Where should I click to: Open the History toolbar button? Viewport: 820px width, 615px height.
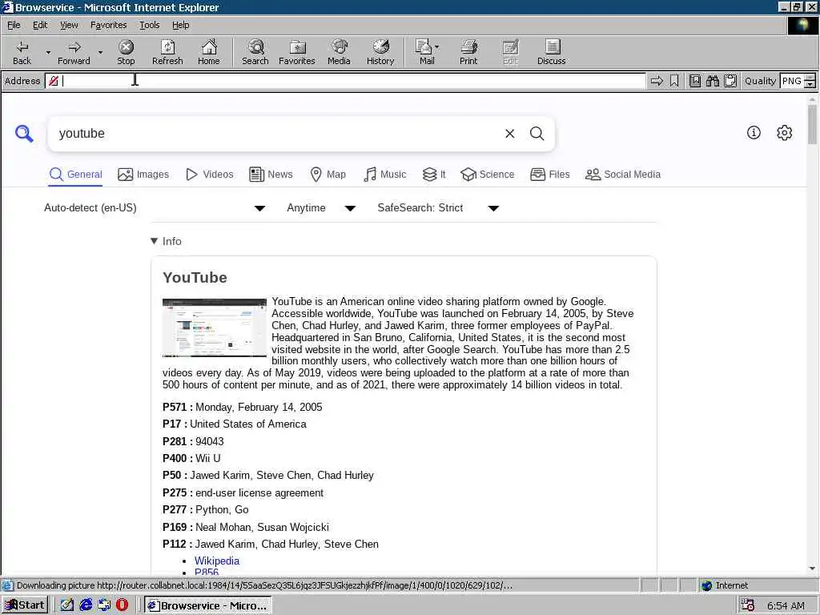coord(380,52)
